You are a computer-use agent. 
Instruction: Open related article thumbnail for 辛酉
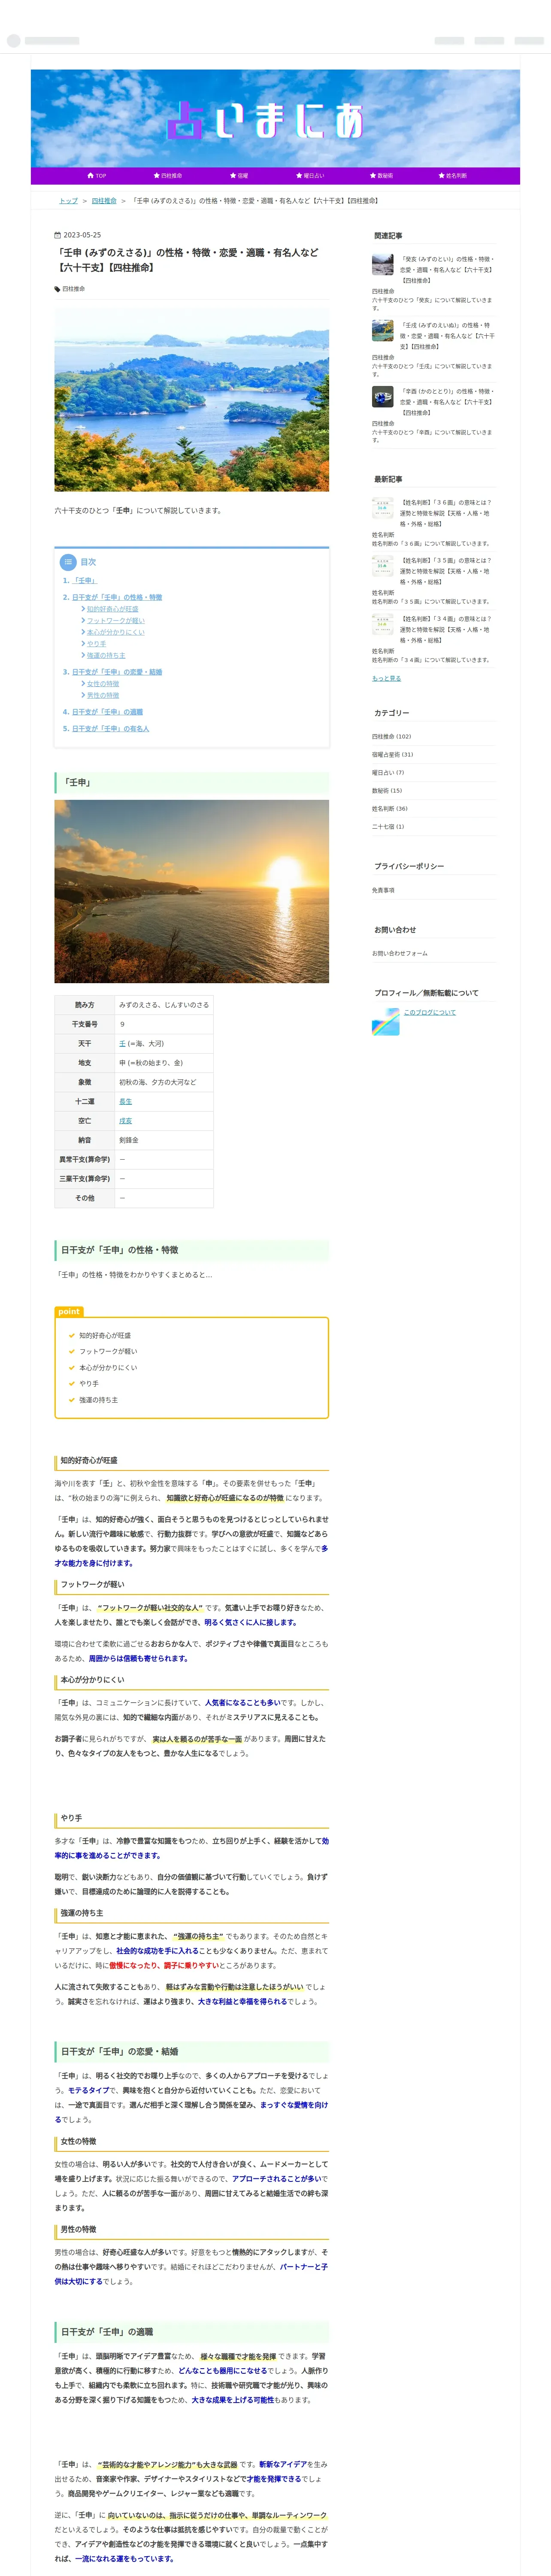coord(383,397)
